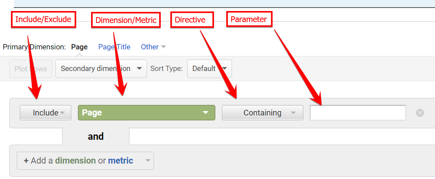The height and width of the screenshot is (179, 435).
Task: Click the plus icon before Add a dimension
Action: 26,160
